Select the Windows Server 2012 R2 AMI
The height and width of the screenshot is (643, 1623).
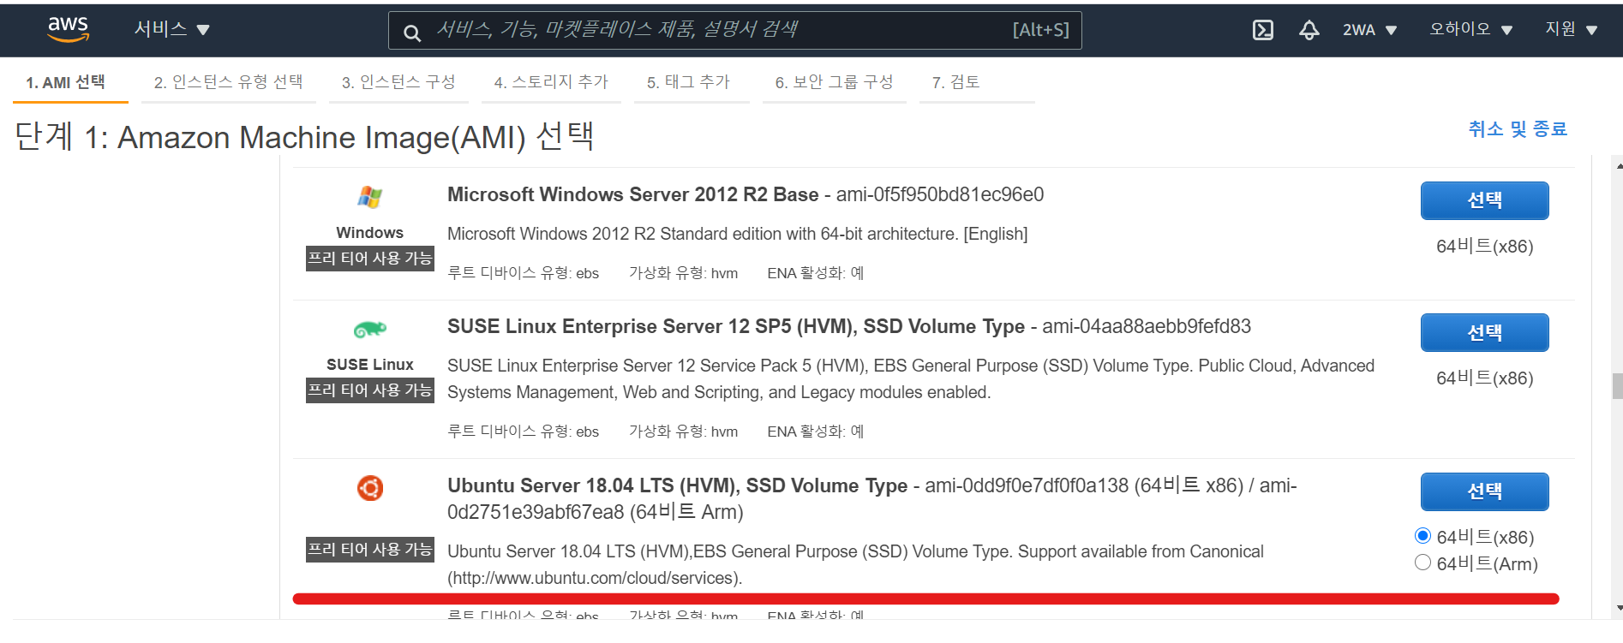[1484, 200]
